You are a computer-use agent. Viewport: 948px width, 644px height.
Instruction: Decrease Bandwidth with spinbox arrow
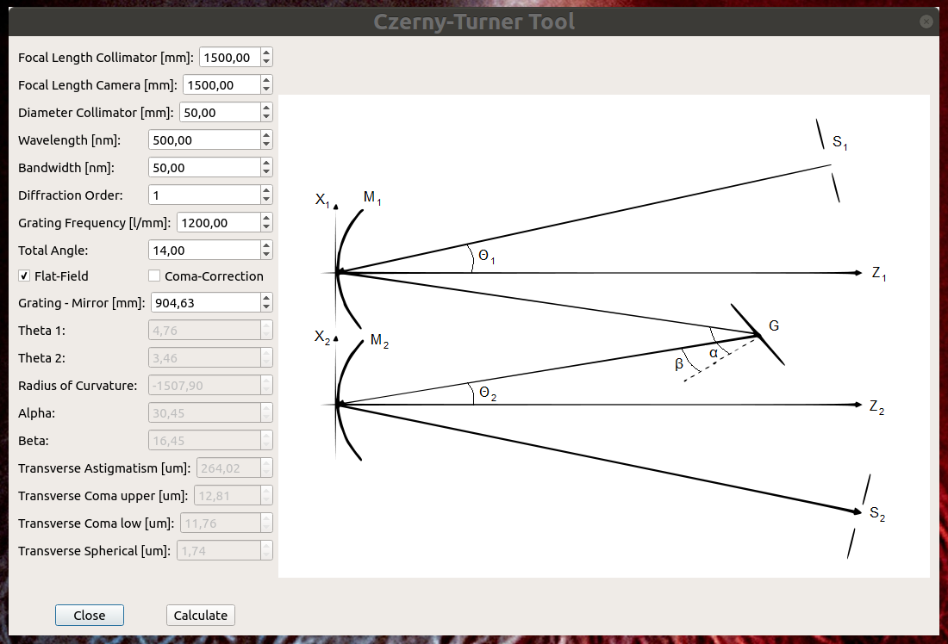click(266, 171)
